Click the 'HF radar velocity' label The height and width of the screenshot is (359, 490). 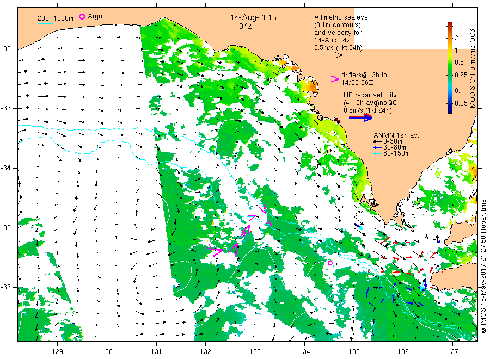[370, 95]
